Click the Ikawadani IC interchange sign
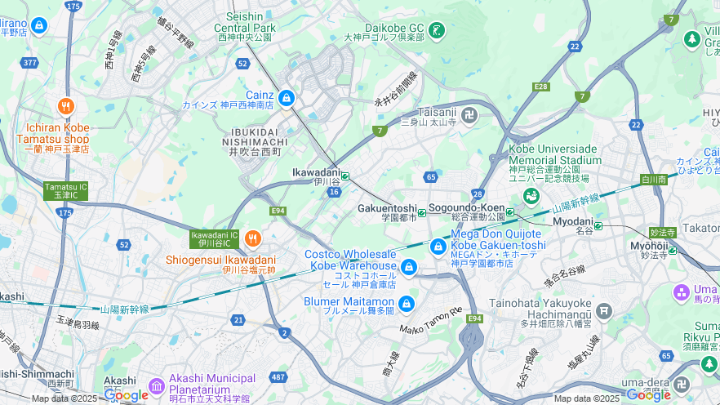 (215, 239)
